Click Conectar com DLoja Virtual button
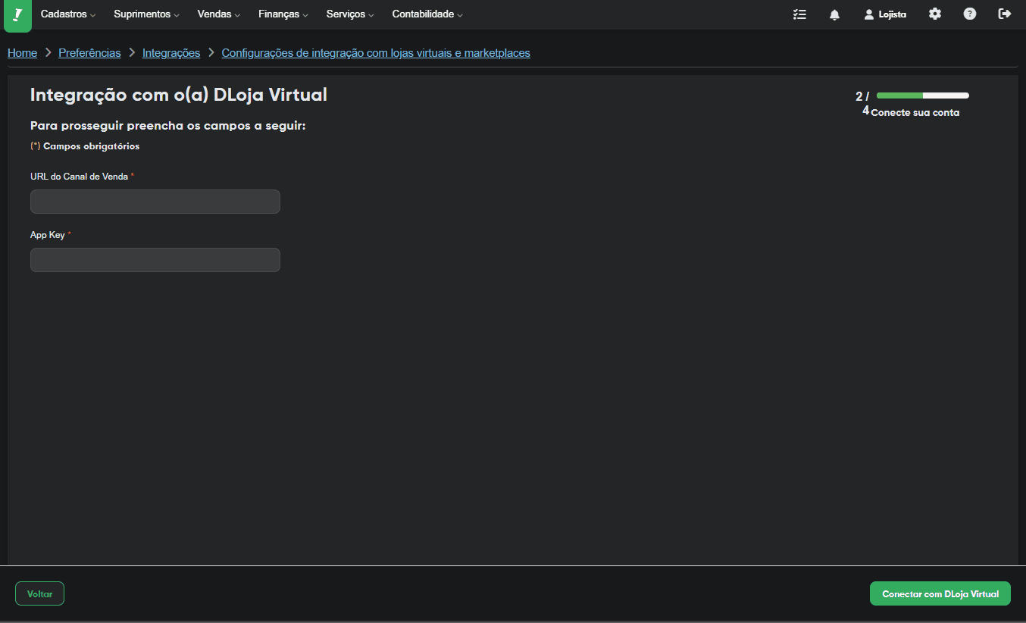Viewport: 1026px width, 623px height. [x=940, y=594]
